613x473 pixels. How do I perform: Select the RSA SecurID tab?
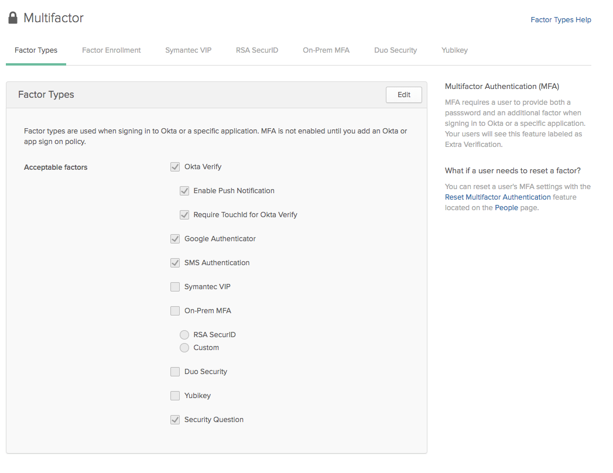point(257,50)
